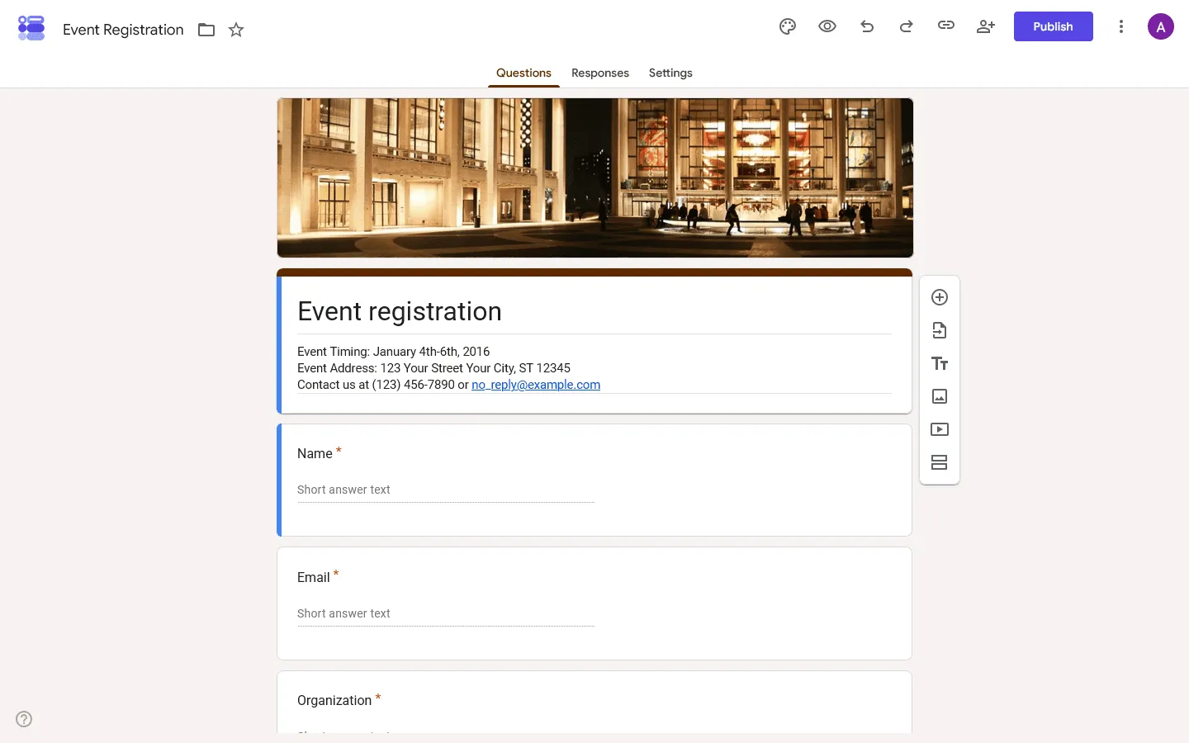The image size is (1189, 743).
Task: Click the form header banner image
Action: (594, 177)
